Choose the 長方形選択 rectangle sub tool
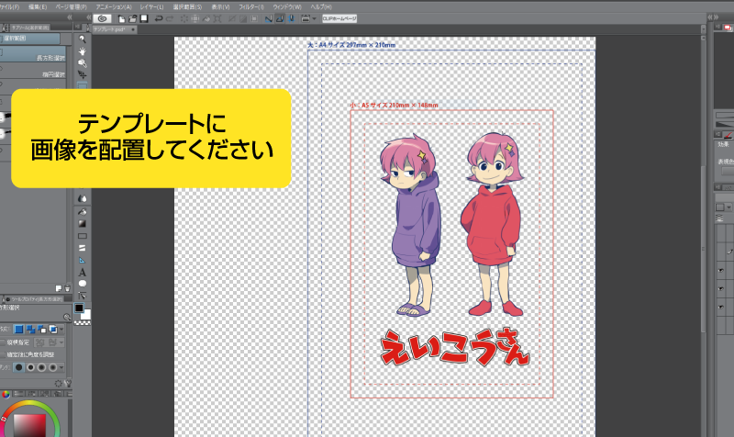This screenshot has width=734, height=437. [x=33, y=55]
